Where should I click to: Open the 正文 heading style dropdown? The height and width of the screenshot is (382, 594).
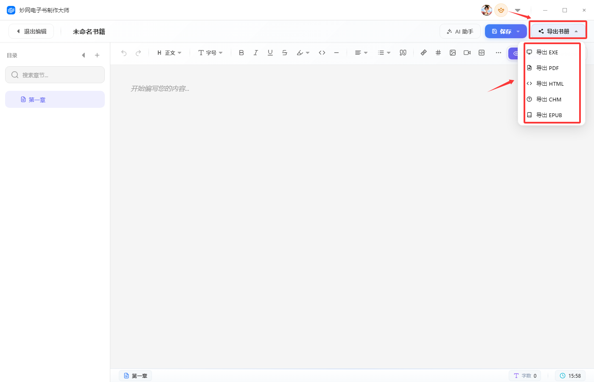pos(169,53)
